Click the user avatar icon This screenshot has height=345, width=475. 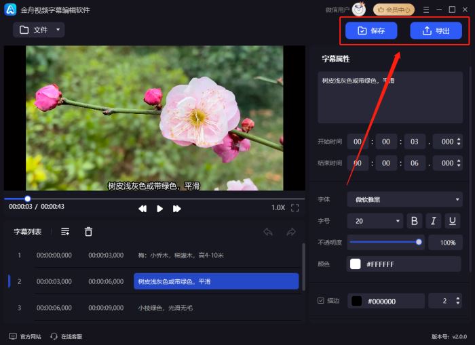tap(359, 9)
